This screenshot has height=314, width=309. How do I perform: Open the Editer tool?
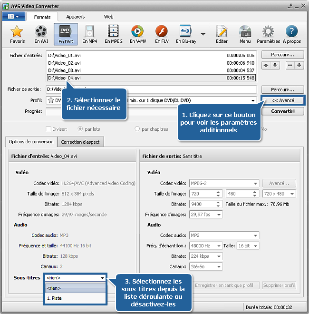point(222,34)
